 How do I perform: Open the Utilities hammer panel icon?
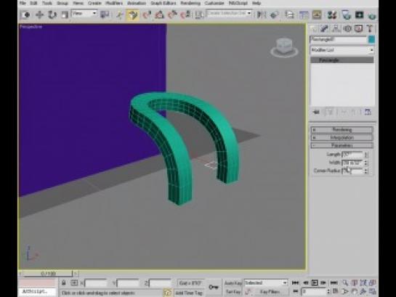(370, 29)
